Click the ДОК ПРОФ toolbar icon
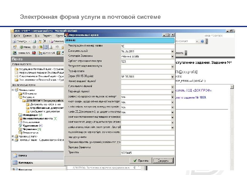The image size is (247, 175). pyautogui.click(x=40, y=53)
